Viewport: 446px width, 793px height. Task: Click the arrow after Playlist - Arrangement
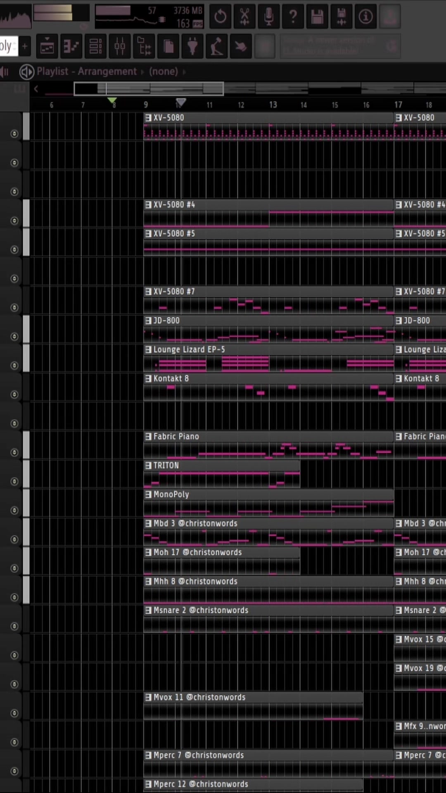click(142, 72)
